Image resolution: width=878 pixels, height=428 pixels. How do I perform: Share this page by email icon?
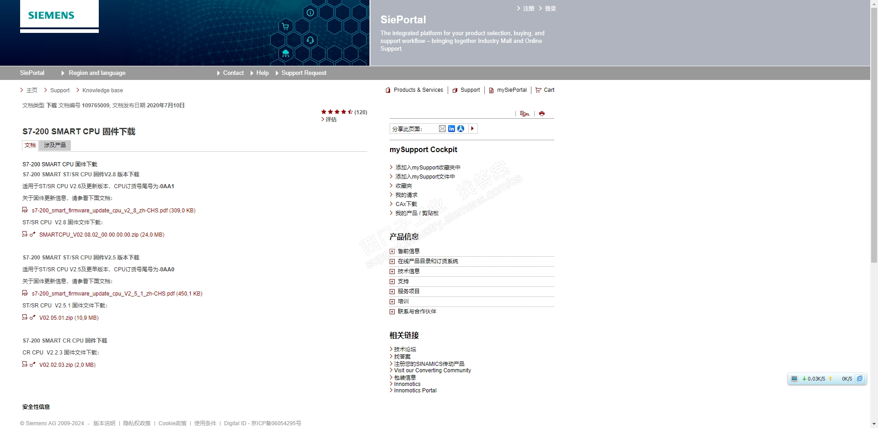442,129
